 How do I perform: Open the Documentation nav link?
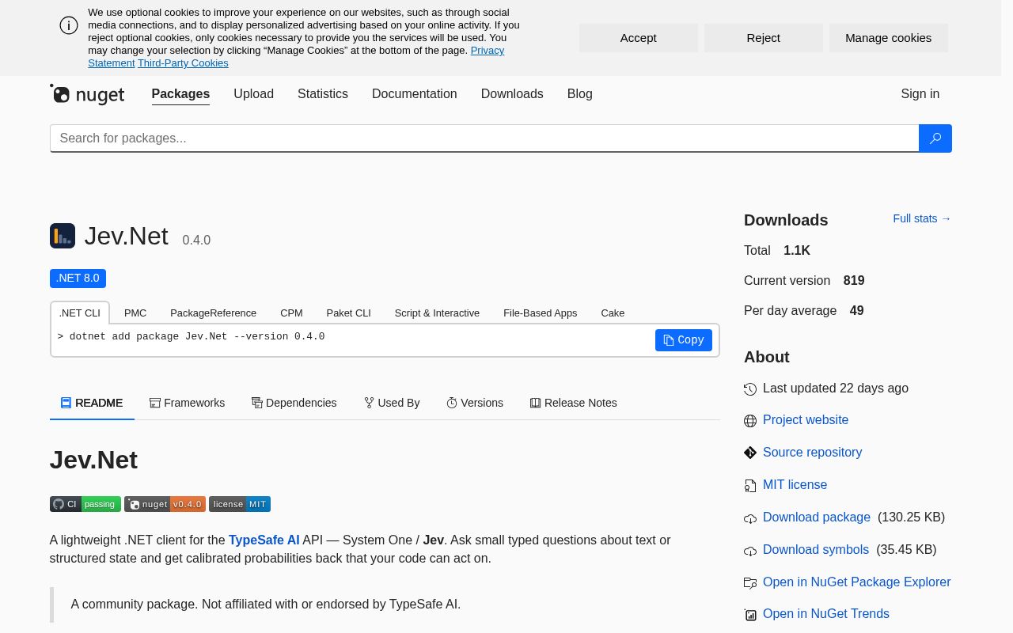(415, 94)
